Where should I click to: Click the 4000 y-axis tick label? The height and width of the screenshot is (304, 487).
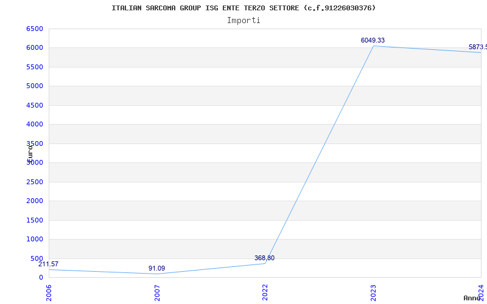[x=35, y=125]
